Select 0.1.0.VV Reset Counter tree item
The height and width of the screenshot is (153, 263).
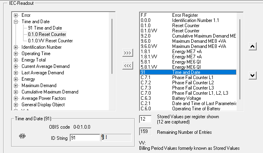[x=50, y=41]
